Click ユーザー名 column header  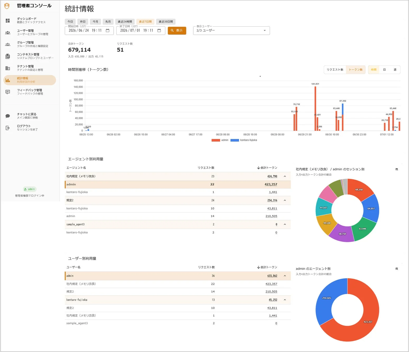tap(73, 267)
